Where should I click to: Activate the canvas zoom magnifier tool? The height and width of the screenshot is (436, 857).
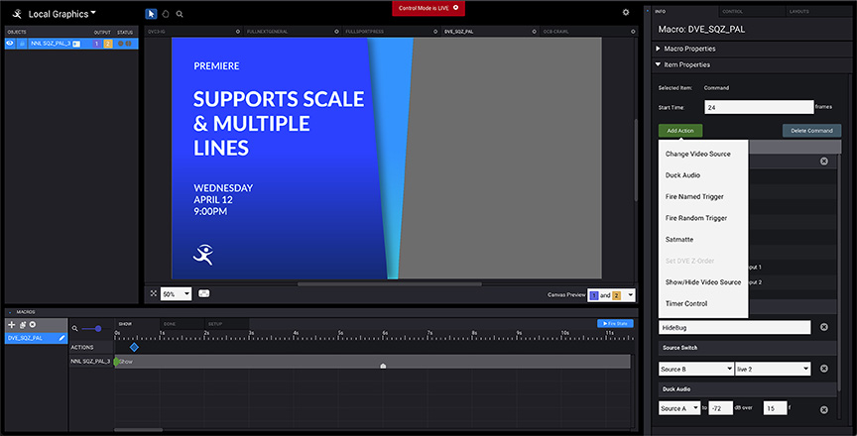[180, 14]
